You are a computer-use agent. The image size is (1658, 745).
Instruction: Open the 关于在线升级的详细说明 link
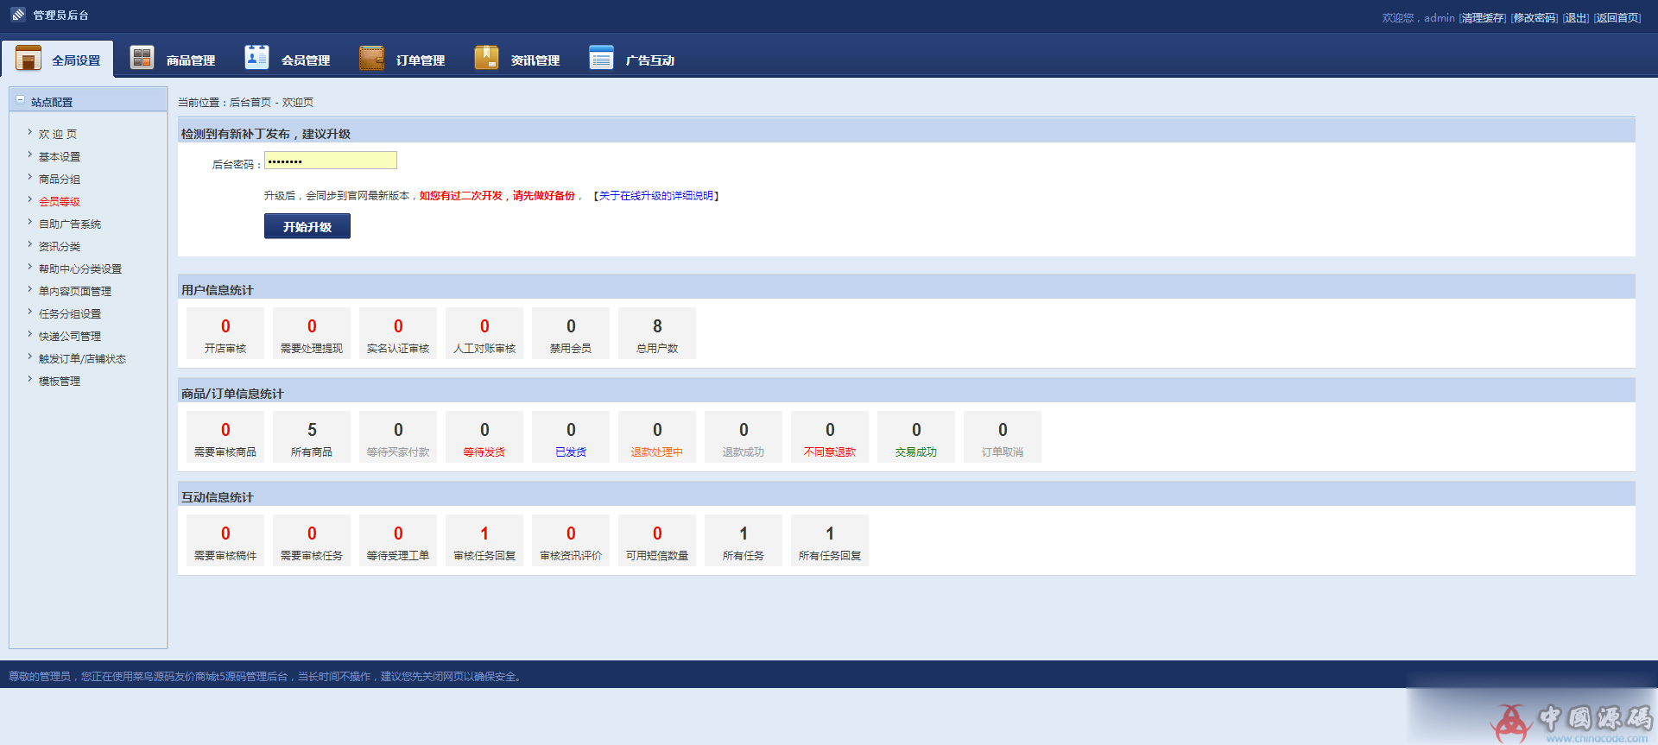point(656,196)
